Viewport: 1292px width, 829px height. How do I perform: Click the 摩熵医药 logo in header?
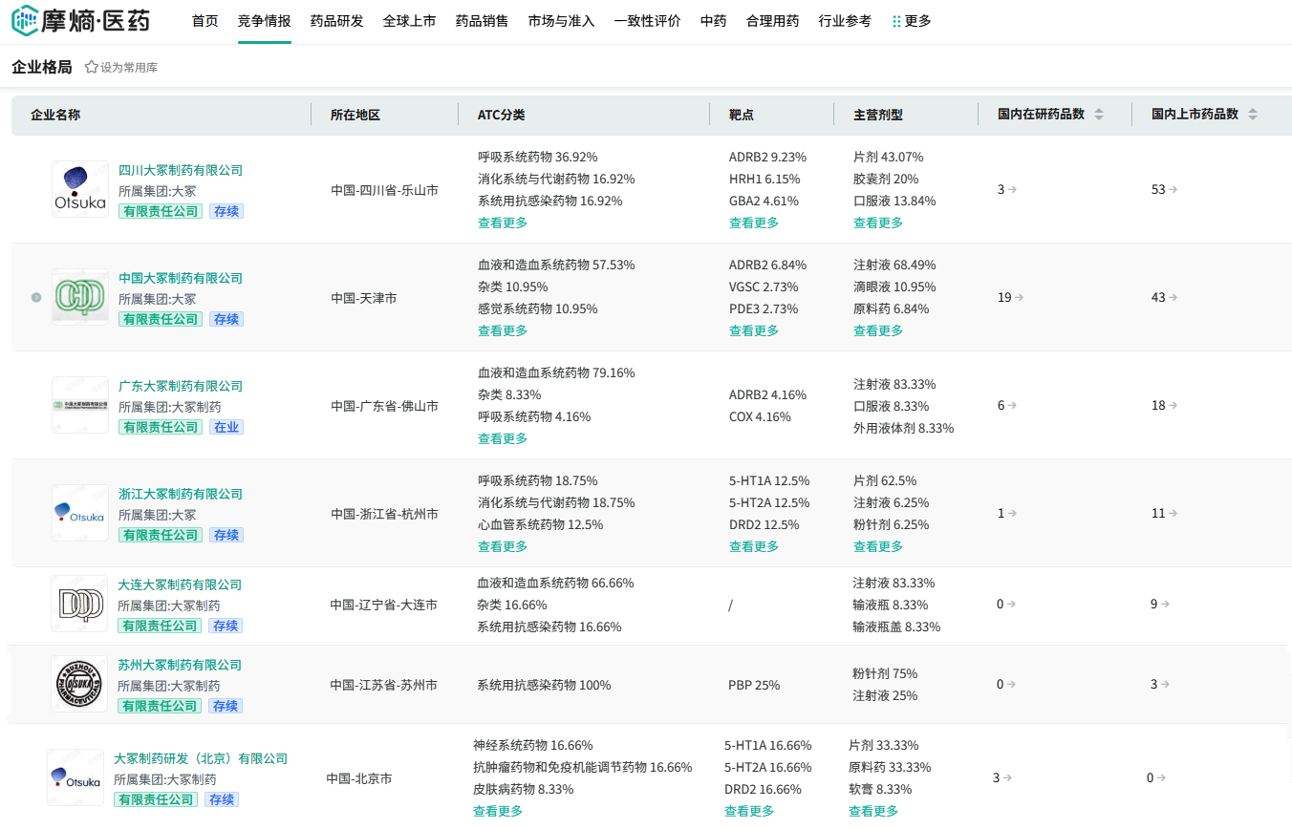[x=81, y=21]
